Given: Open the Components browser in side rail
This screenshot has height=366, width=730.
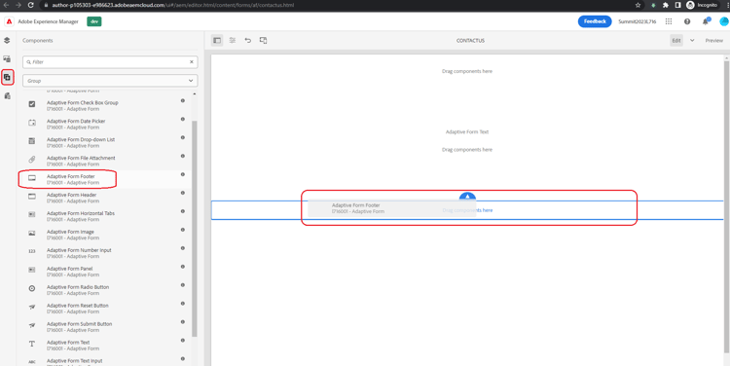Looking at the screenshot, I should (7, 77).
